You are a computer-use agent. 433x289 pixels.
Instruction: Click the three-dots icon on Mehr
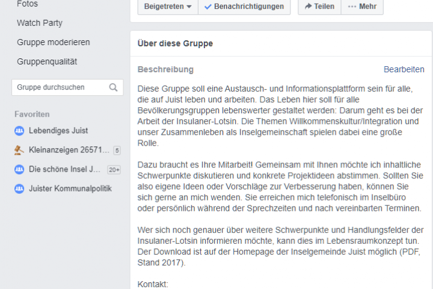[352, 7]
